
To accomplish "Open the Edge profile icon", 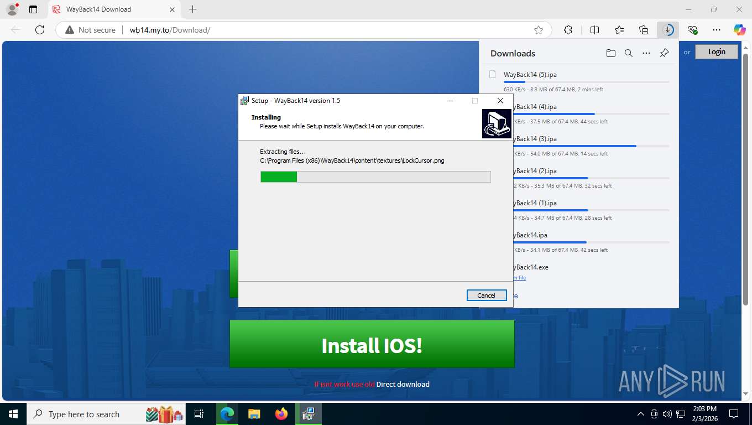I will pos(12,9).
